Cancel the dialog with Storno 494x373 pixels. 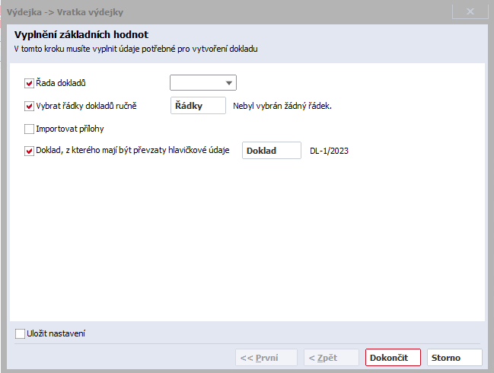pyautogui.click(x=454, y=358)
